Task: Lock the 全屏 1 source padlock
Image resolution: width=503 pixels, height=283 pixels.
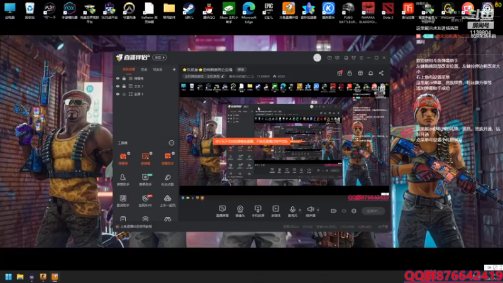Action: [x=124, y=94]
